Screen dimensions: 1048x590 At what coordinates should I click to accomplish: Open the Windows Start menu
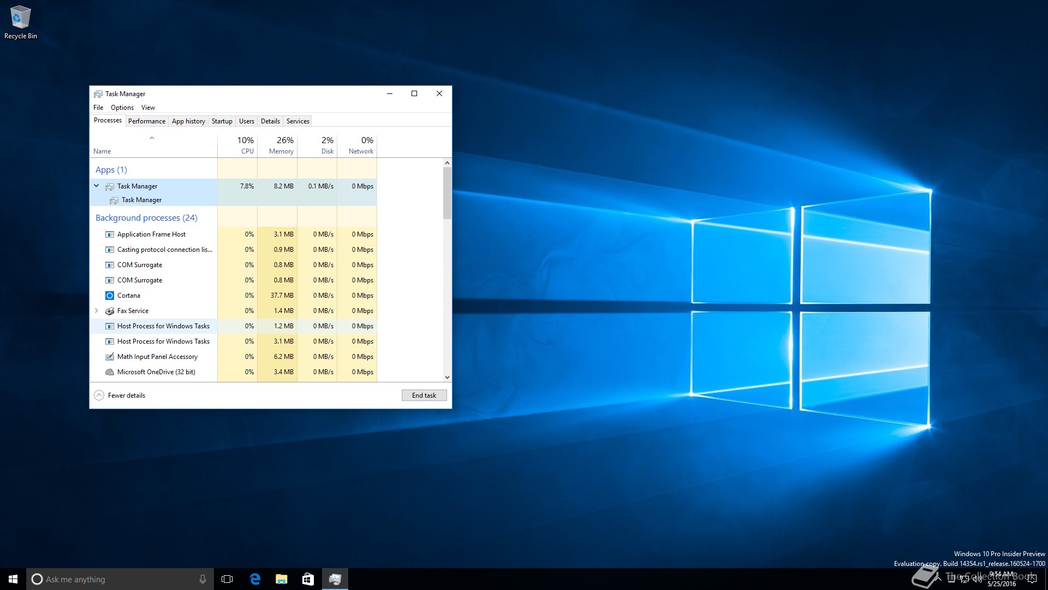13,579
